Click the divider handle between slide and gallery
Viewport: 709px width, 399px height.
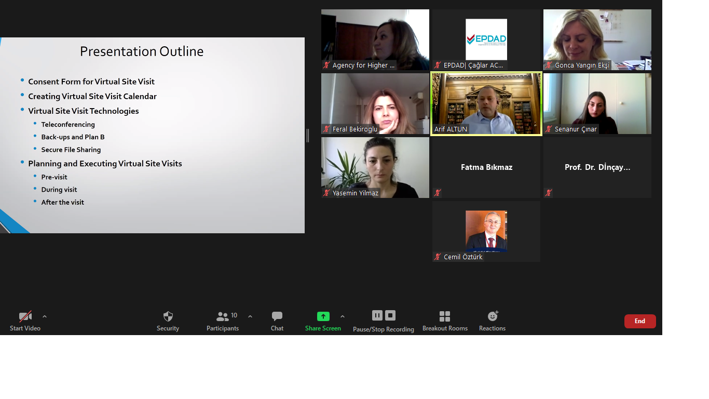point(308,136)
